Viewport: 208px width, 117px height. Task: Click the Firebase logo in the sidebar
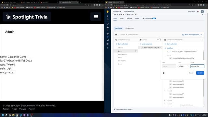[x=108, y=12]
